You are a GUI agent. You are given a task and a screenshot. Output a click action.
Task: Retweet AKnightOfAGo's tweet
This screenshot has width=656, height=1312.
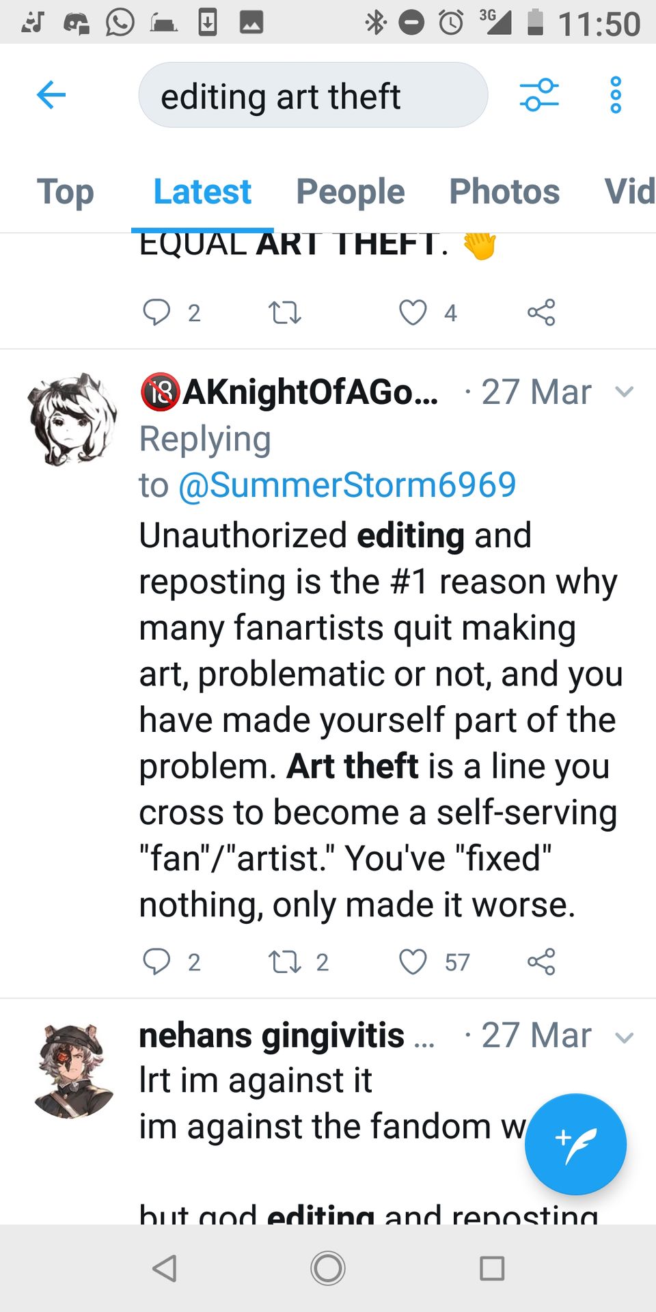point(284,961)
